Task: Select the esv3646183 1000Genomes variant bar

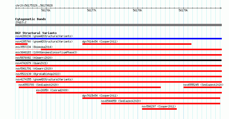Action: pyautogui.click(x=118, y=55)
